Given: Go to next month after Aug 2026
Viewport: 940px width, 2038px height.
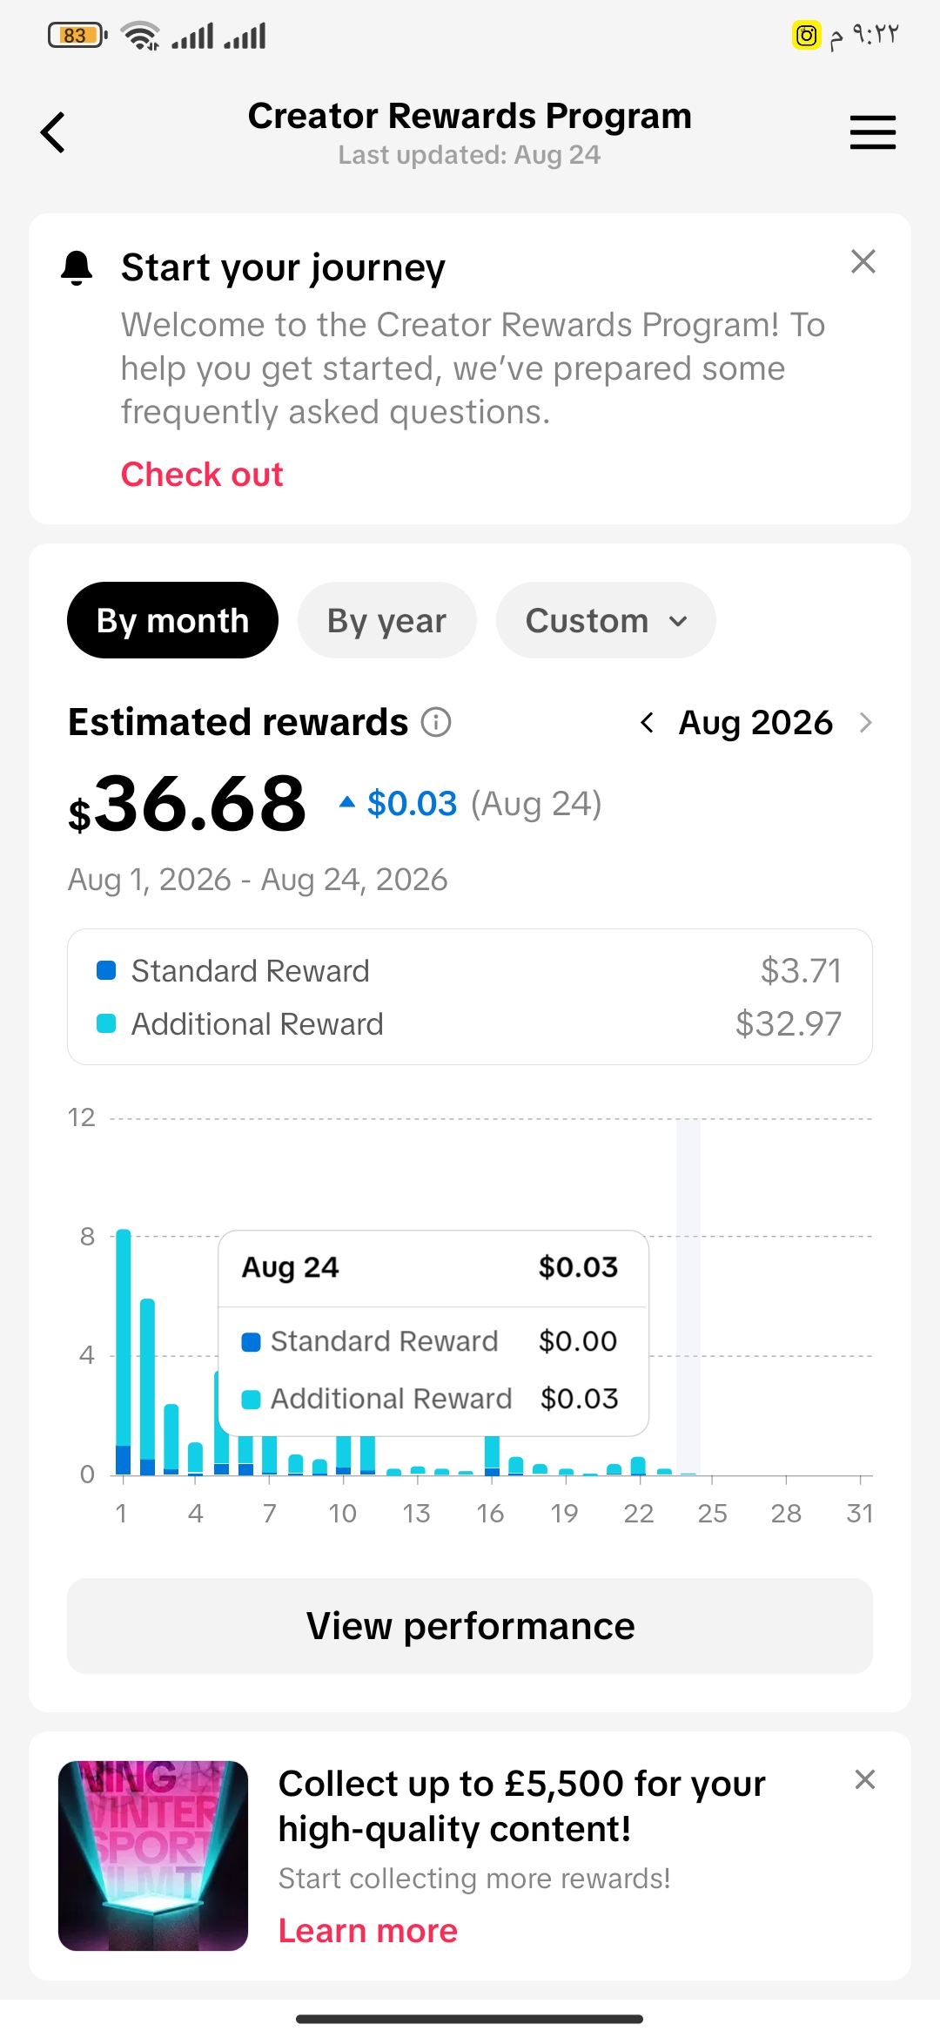Looking at the screenshot, I should coord(865,722).
